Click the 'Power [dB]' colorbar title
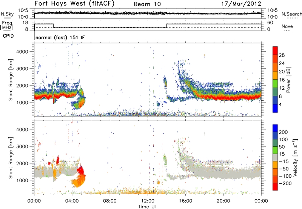302x209 pixels. click(288, 80)
